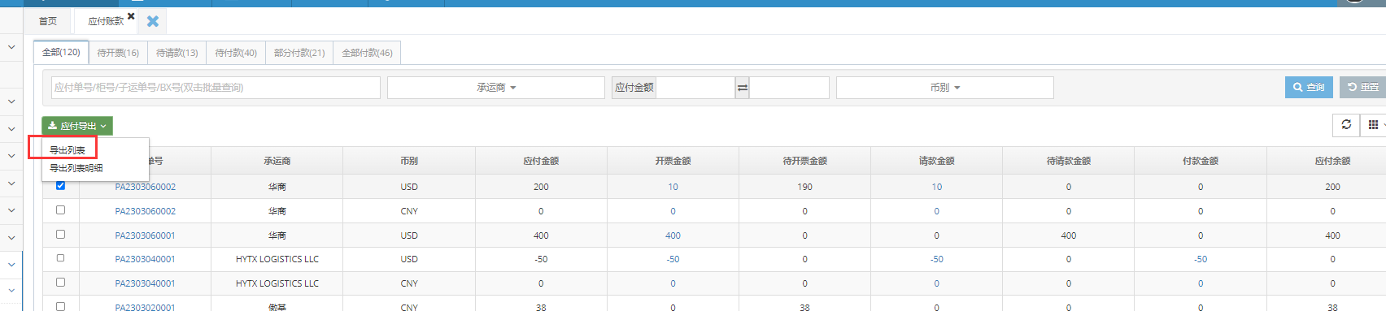Switch to the 首页 page tab
The image size is (1386, 311).
click(x=48, y=21)
